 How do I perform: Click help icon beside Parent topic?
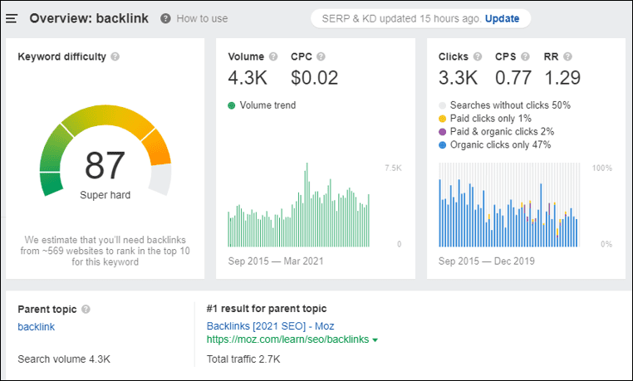86,310
